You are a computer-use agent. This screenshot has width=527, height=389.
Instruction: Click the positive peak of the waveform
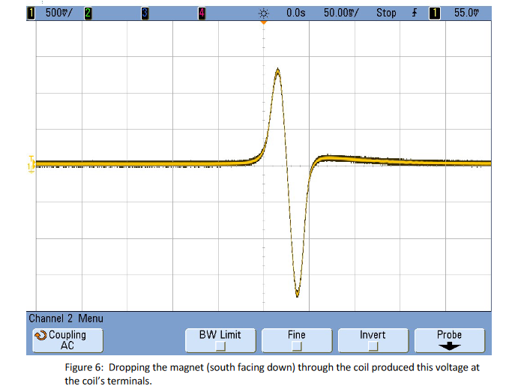point(277,70)
